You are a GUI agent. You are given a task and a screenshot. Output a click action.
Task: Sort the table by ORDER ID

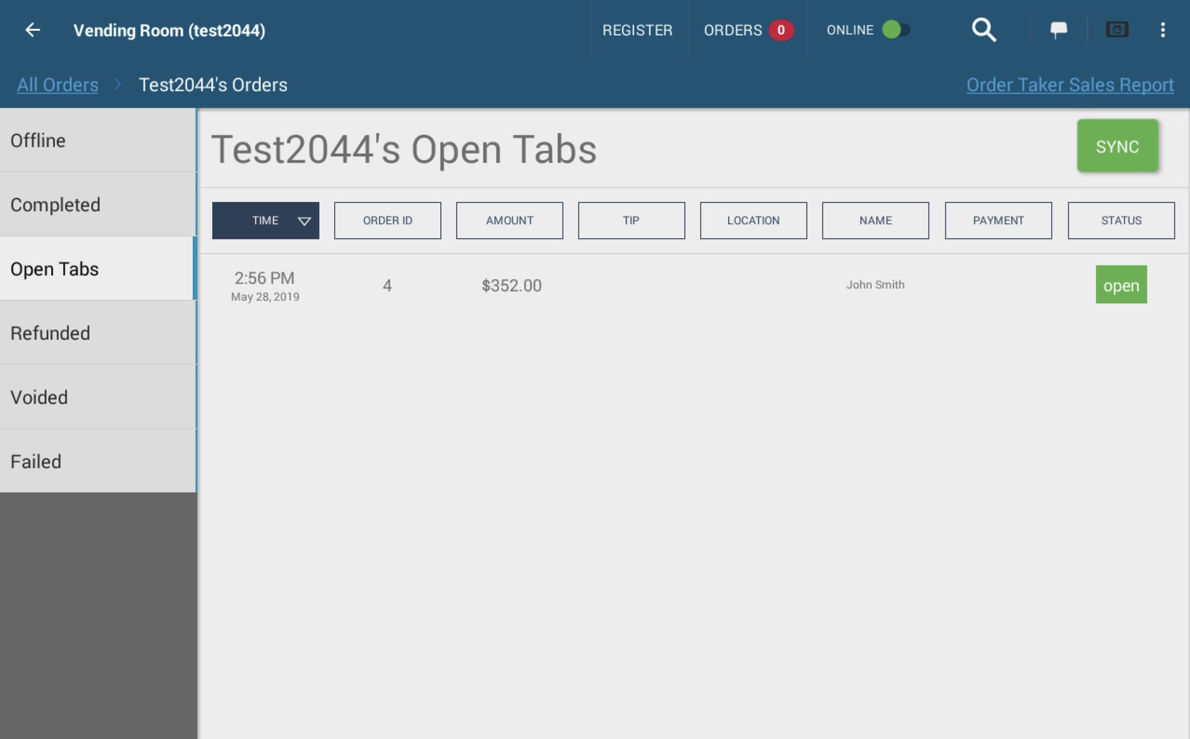[388, 220]
